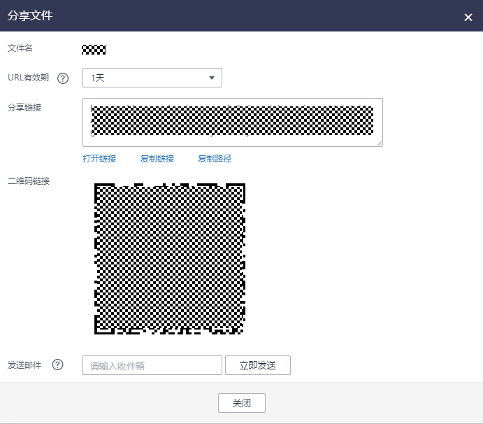The width and height of the screenshot is (483, 424).
Task: Click the 发送邮件 label
Action: tap(24, 365)
